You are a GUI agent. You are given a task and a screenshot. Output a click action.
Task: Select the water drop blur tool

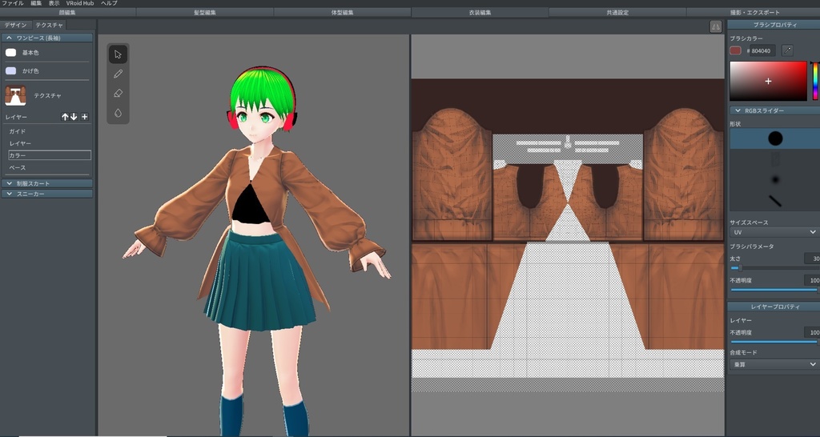pyautogui.click(x=118, y=113)
